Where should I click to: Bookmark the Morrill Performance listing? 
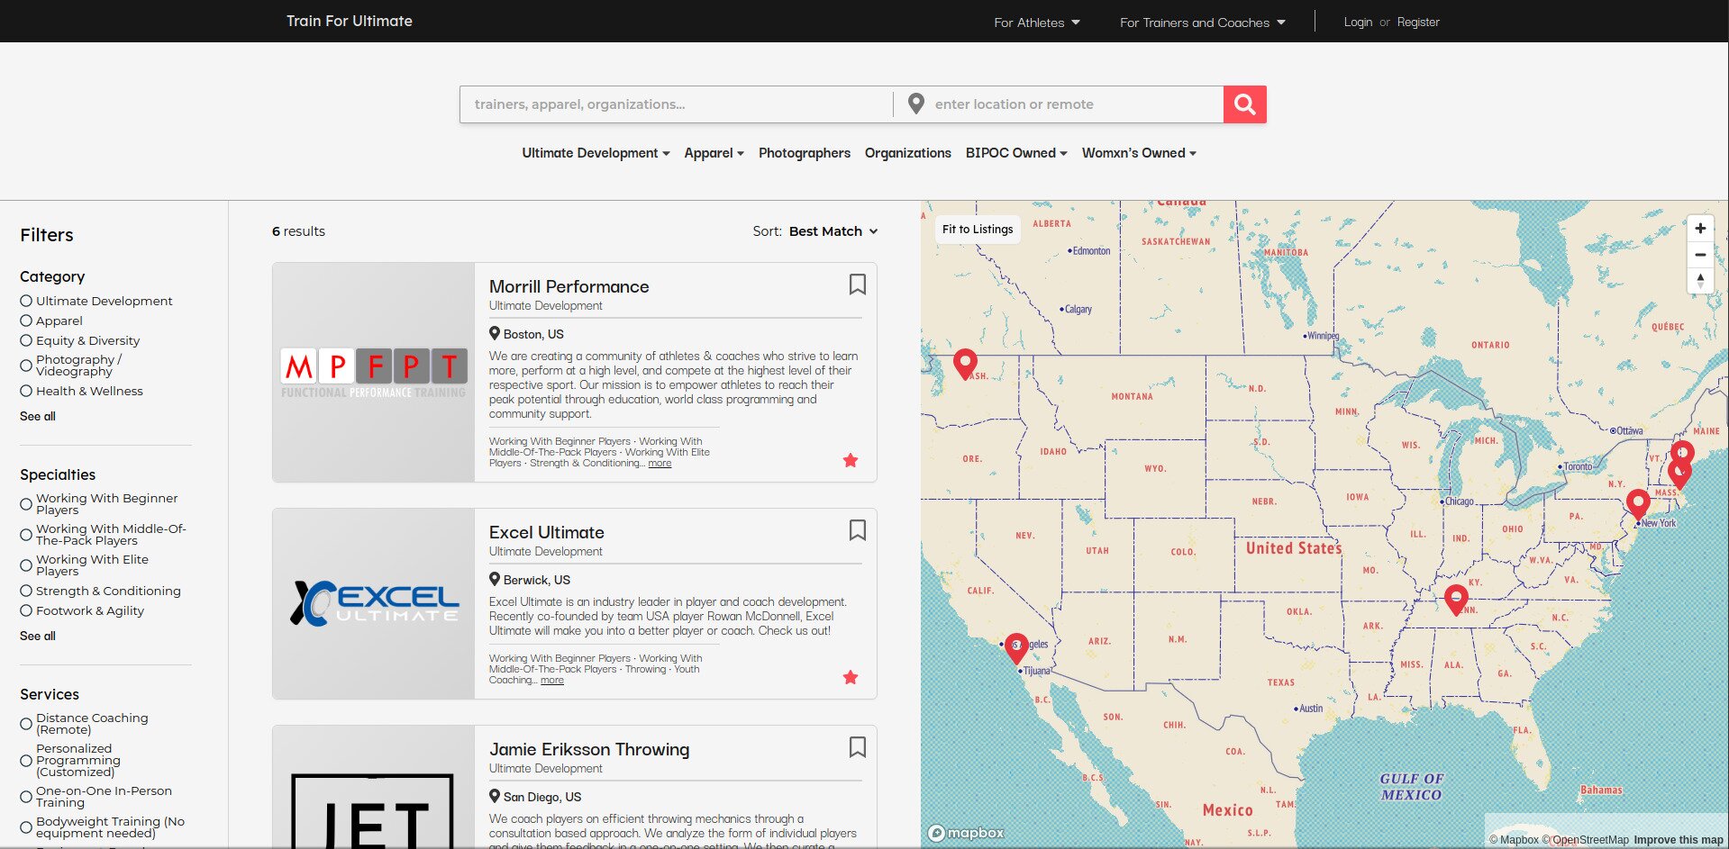pyautogui.click(x=857, y=285)
